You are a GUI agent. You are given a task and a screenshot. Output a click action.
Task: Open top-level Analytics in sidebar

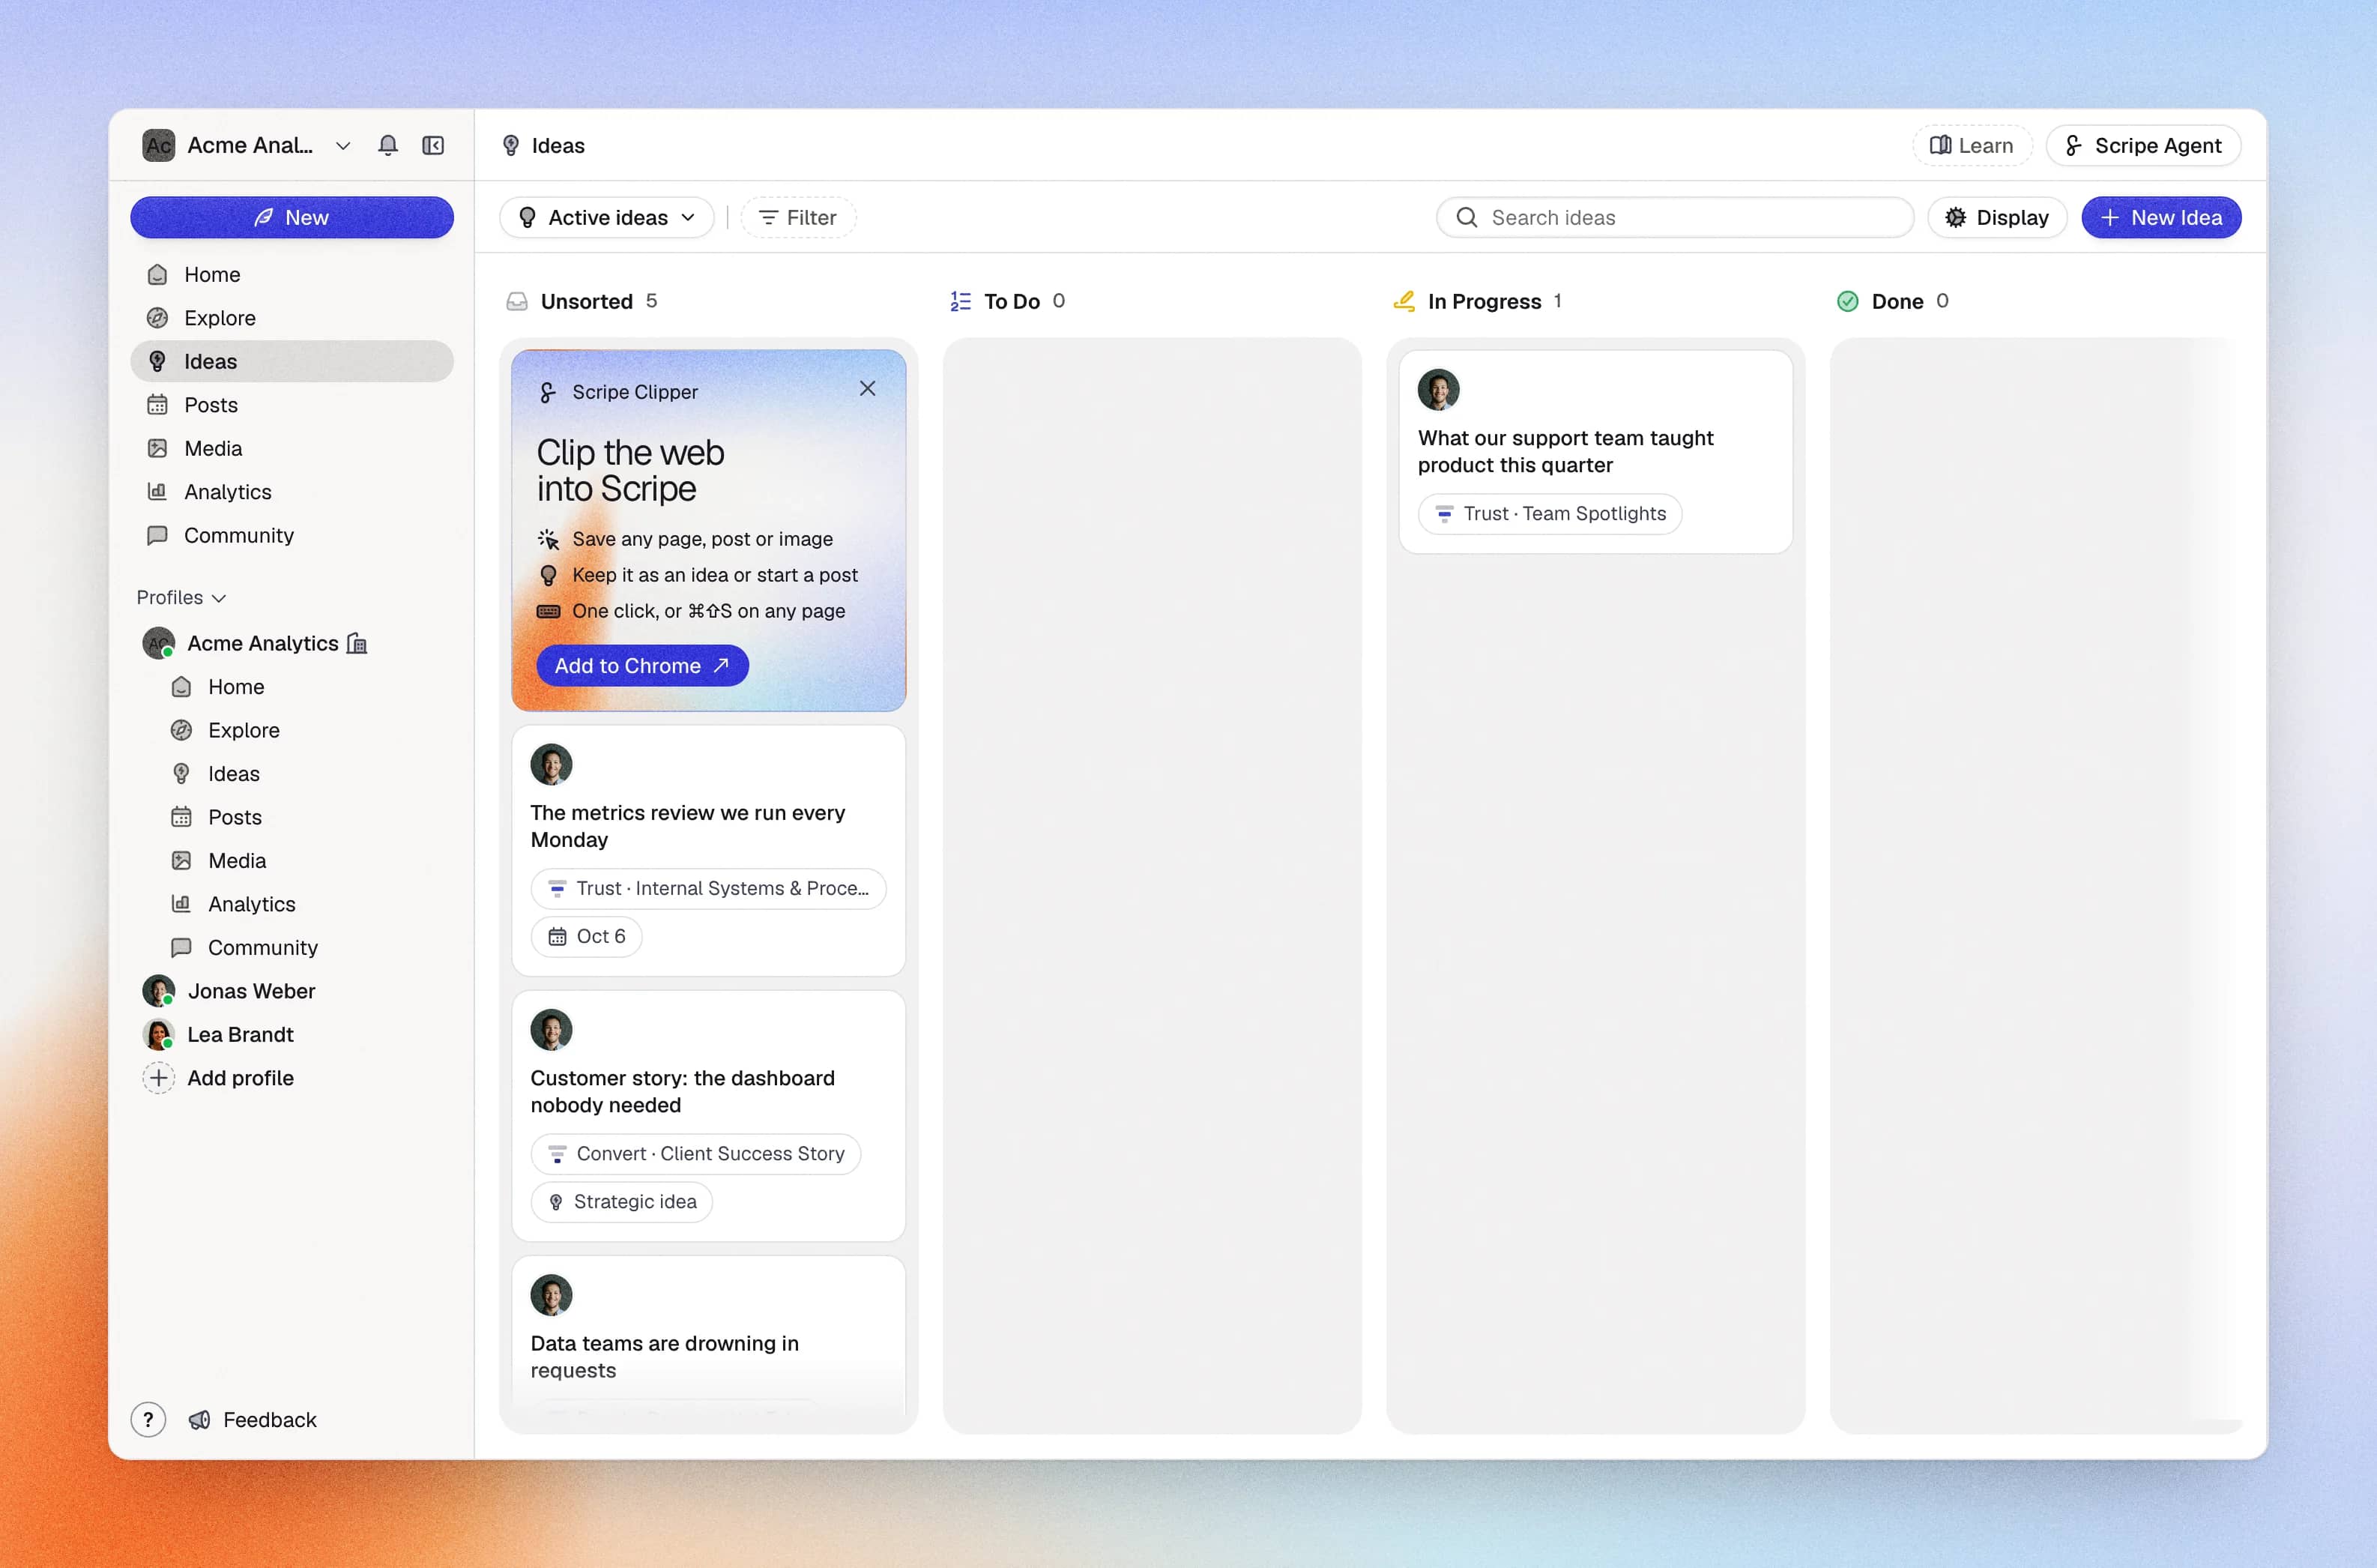coord(291,492)
